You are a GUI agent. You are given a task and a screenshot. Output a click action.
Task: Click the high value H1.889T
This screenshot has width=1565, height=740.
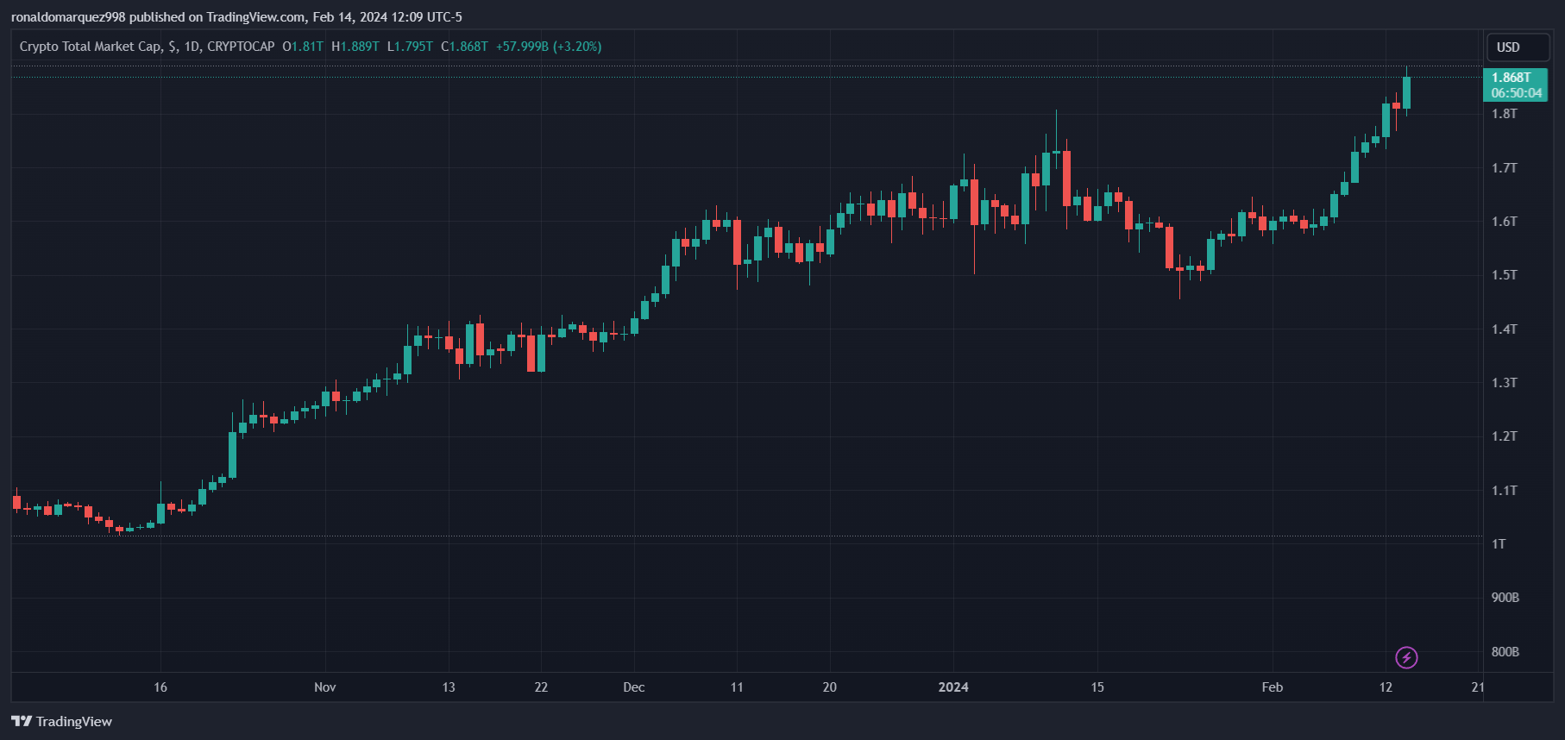(x=355, y=47)
